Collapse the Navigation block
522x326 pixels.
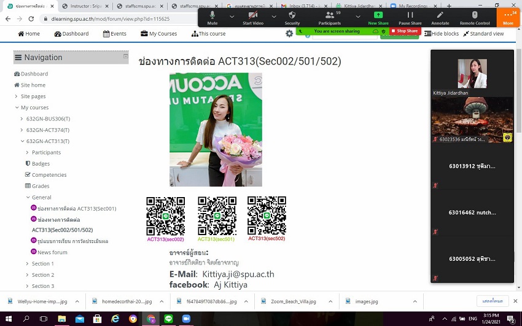(125, 56)
